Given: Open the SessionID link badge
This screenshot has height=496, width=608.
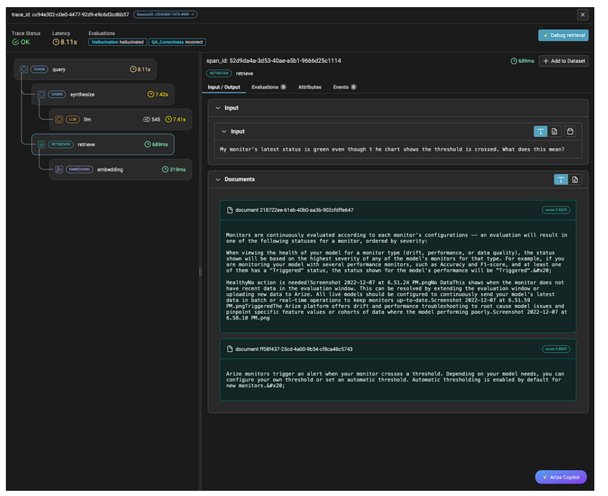Looking at the screenshot, I should [165, 14].
